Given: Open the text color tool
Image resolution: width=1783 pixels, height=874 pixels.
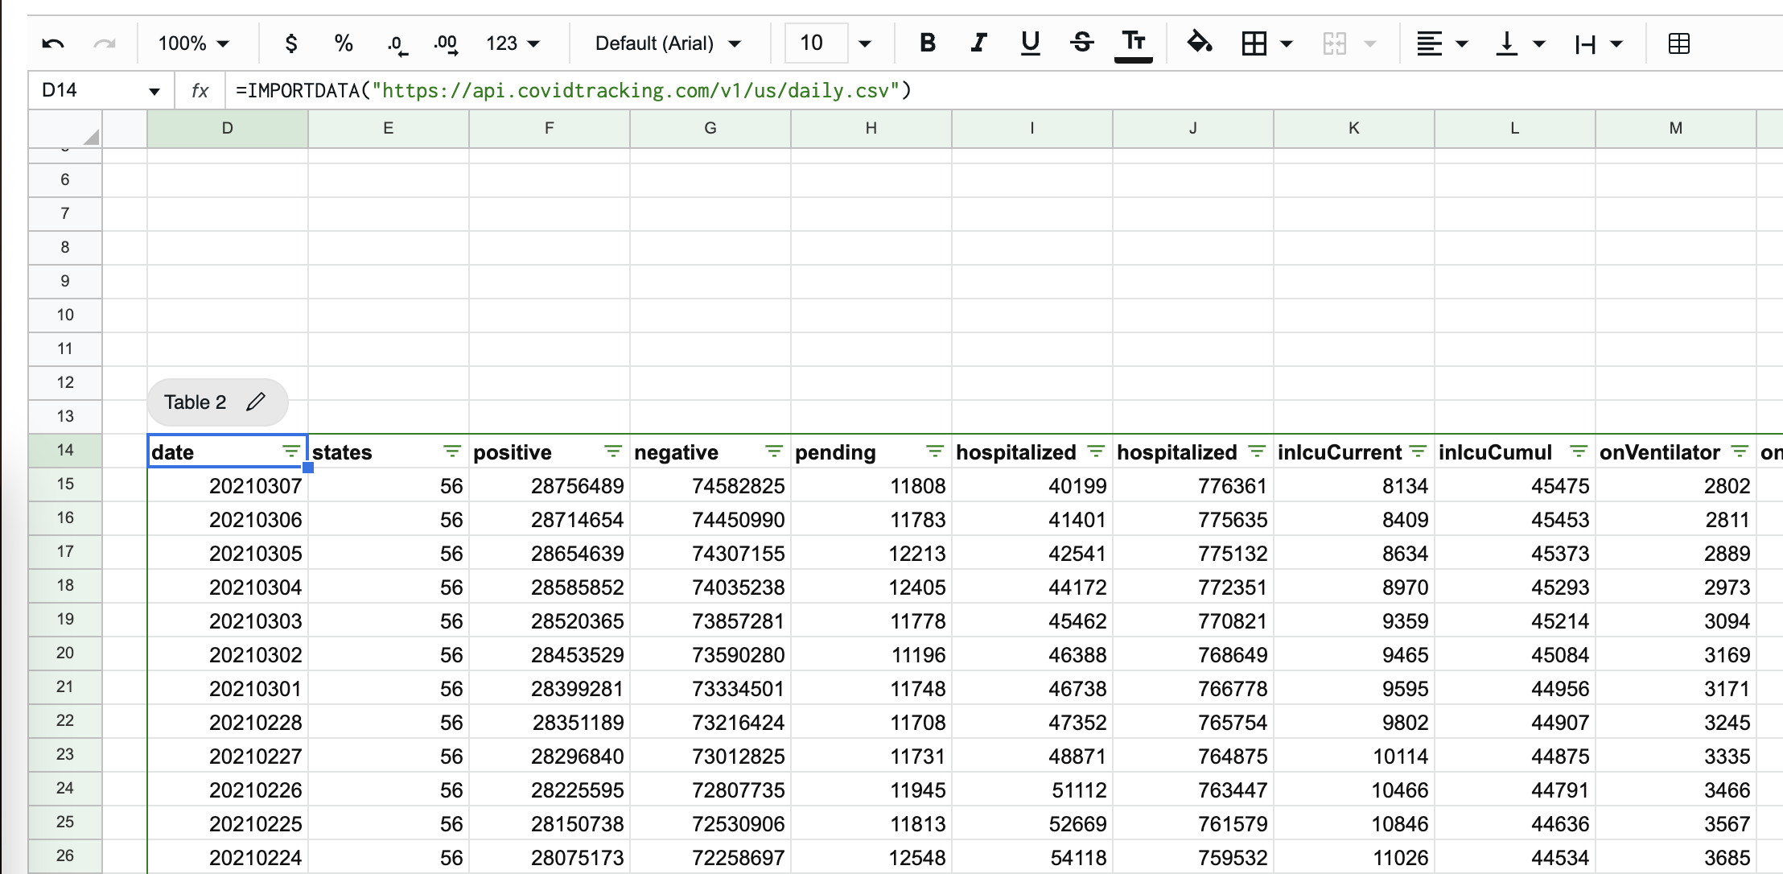Looking at the screenshot, I should [1133, 43].
